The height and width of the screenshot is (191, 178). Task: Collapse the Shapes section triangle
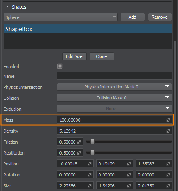tap(7, 6)
